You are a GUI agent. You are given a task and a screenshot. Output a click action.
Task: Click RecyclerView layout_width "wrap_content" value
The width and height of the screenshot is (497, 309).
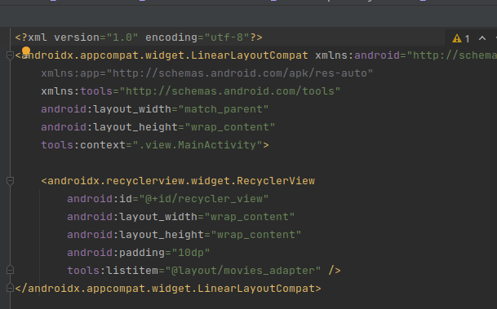click(250, 217)
